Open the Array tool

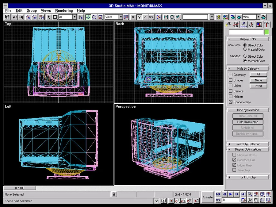[172, 17]
